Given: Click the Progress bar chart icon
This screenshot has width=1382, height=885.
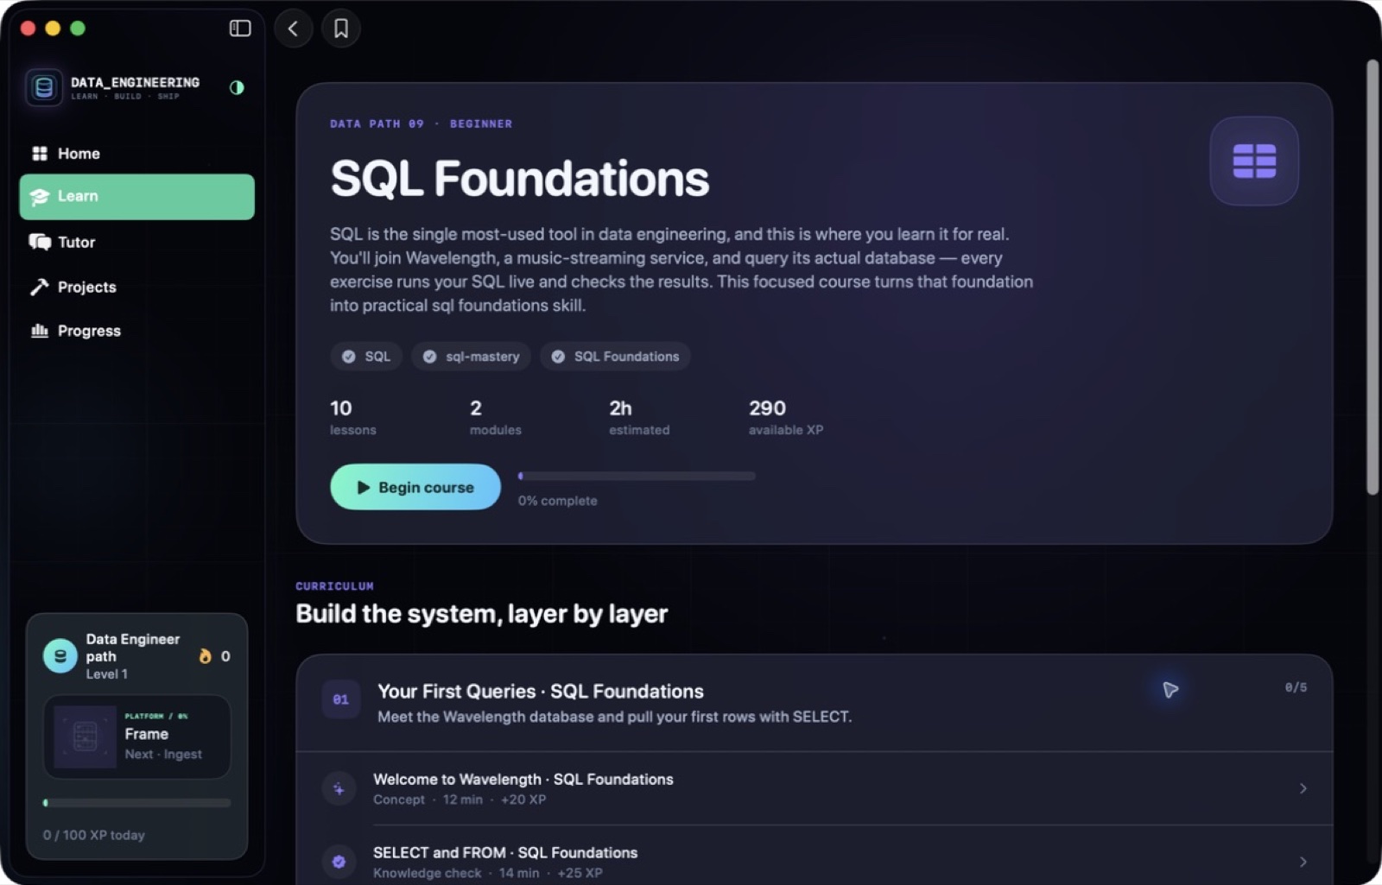Looking at the screenshot, I should (40, 331).
